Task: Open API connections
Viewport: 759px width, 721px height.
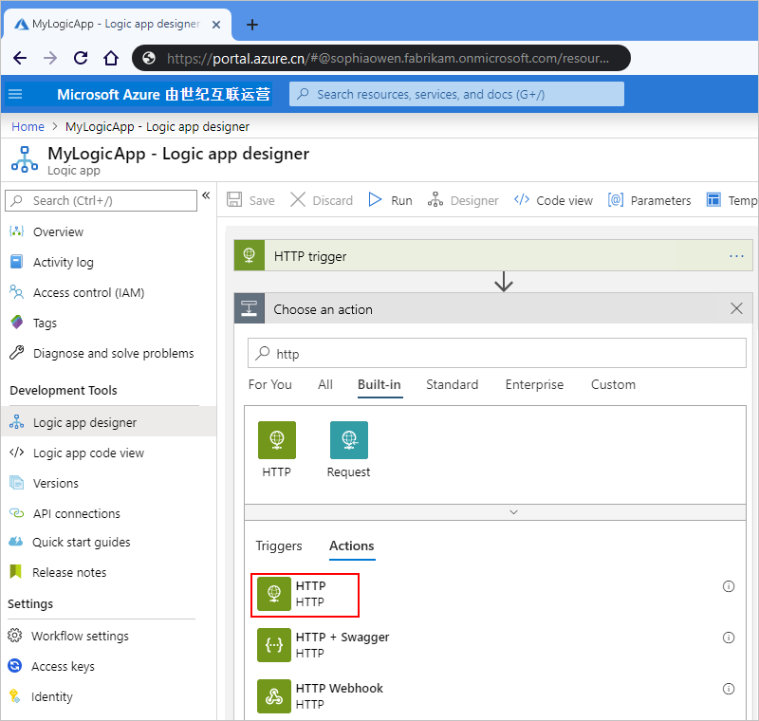Action: (77, 513)
